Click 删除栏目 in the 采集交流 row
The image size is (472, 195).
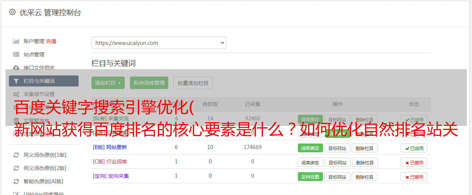(365, 120)
